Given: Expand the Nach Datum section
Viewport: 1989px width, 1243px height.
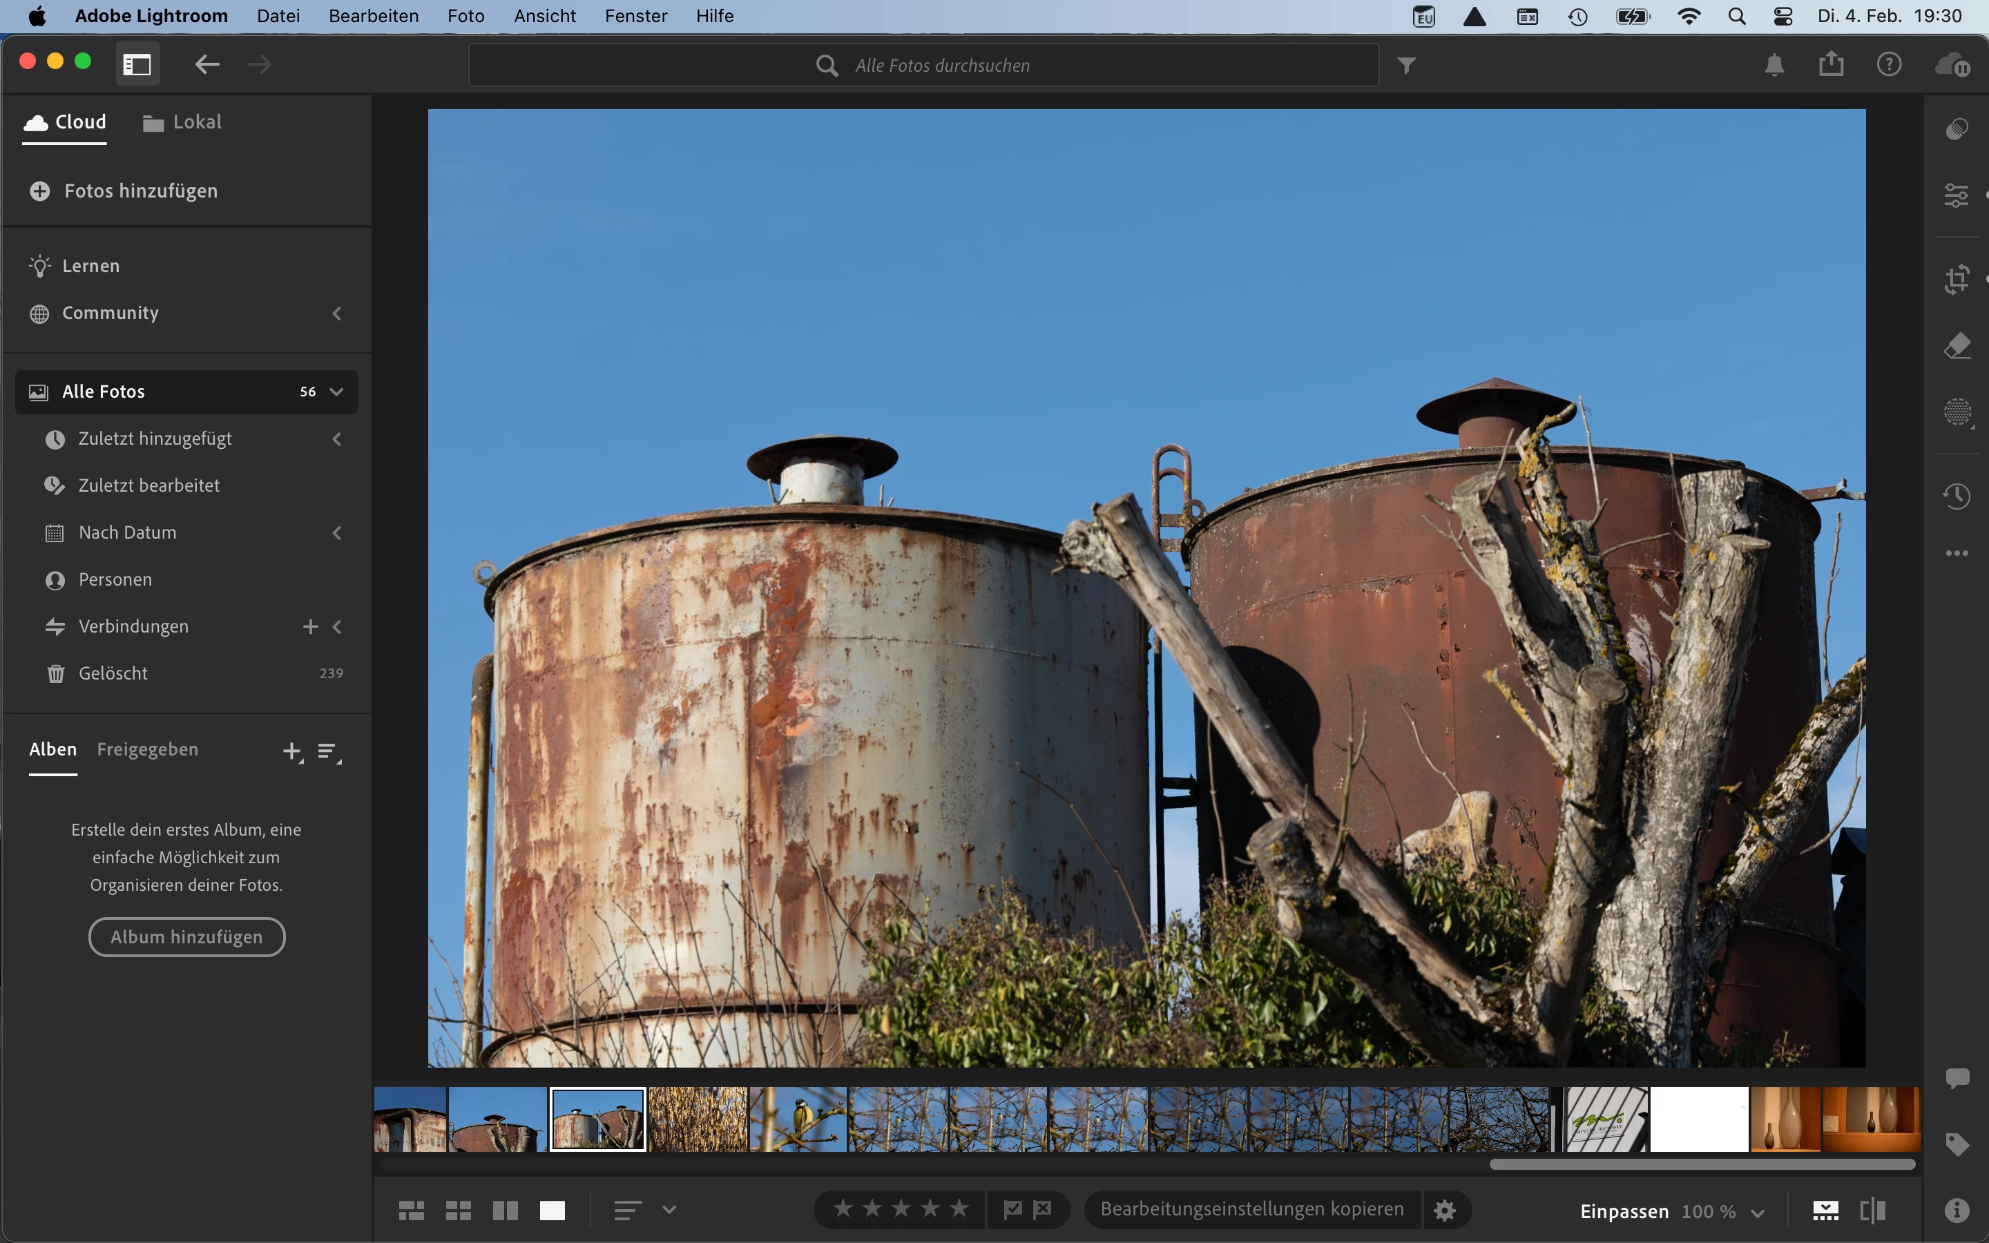Looking at the screenshot, I should [337, 532].
